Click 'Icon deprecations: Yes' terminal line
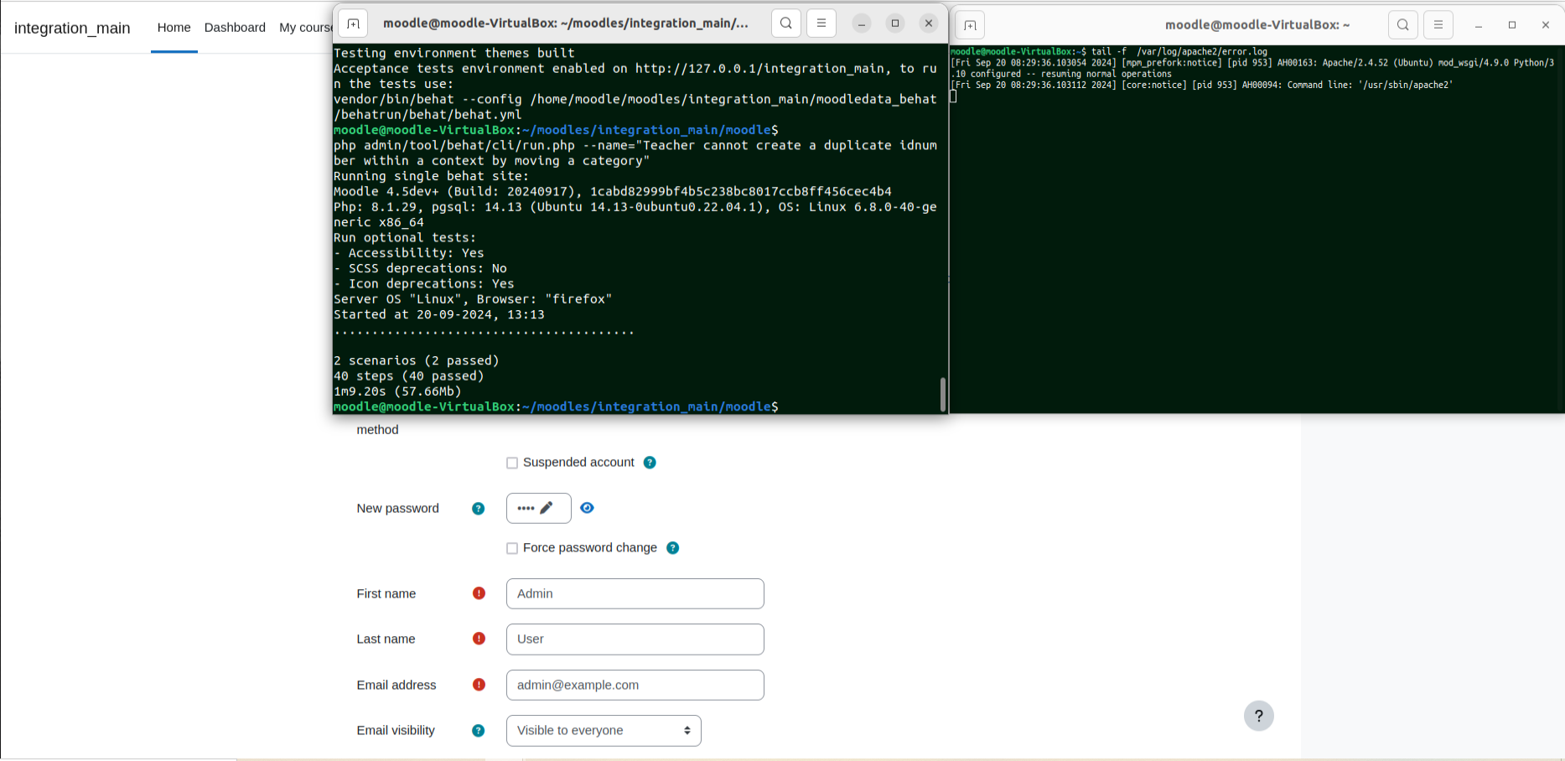 click(424, 283)
